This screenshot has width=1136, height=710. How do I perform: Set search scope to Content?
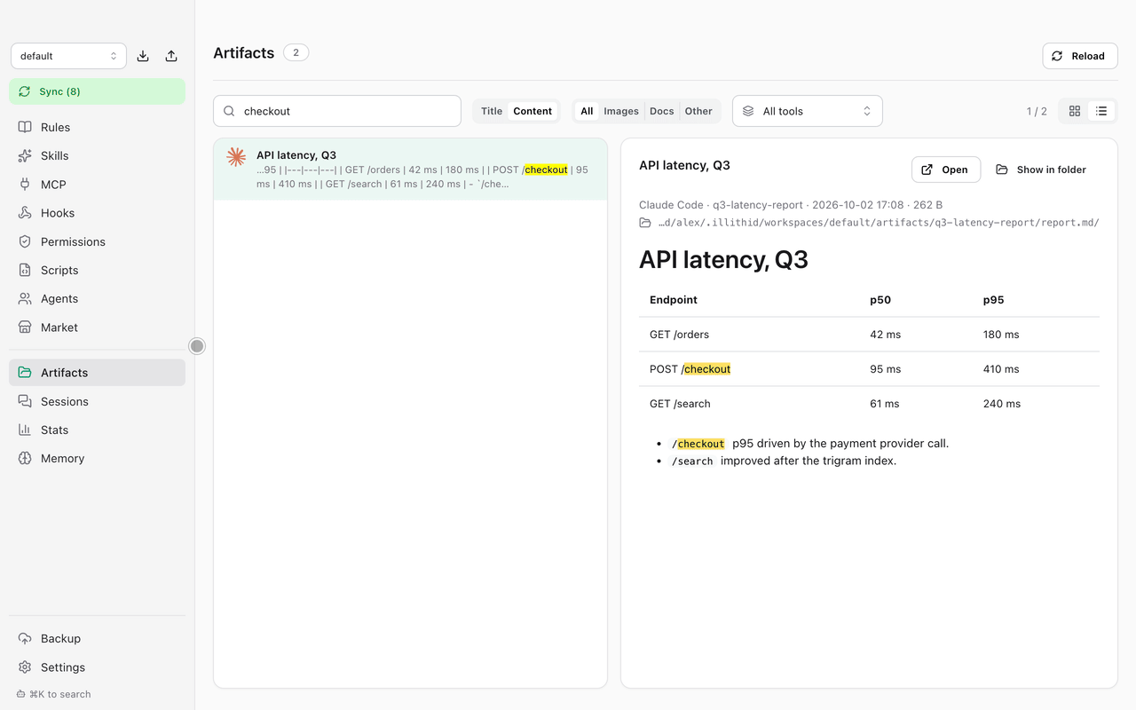532,111
